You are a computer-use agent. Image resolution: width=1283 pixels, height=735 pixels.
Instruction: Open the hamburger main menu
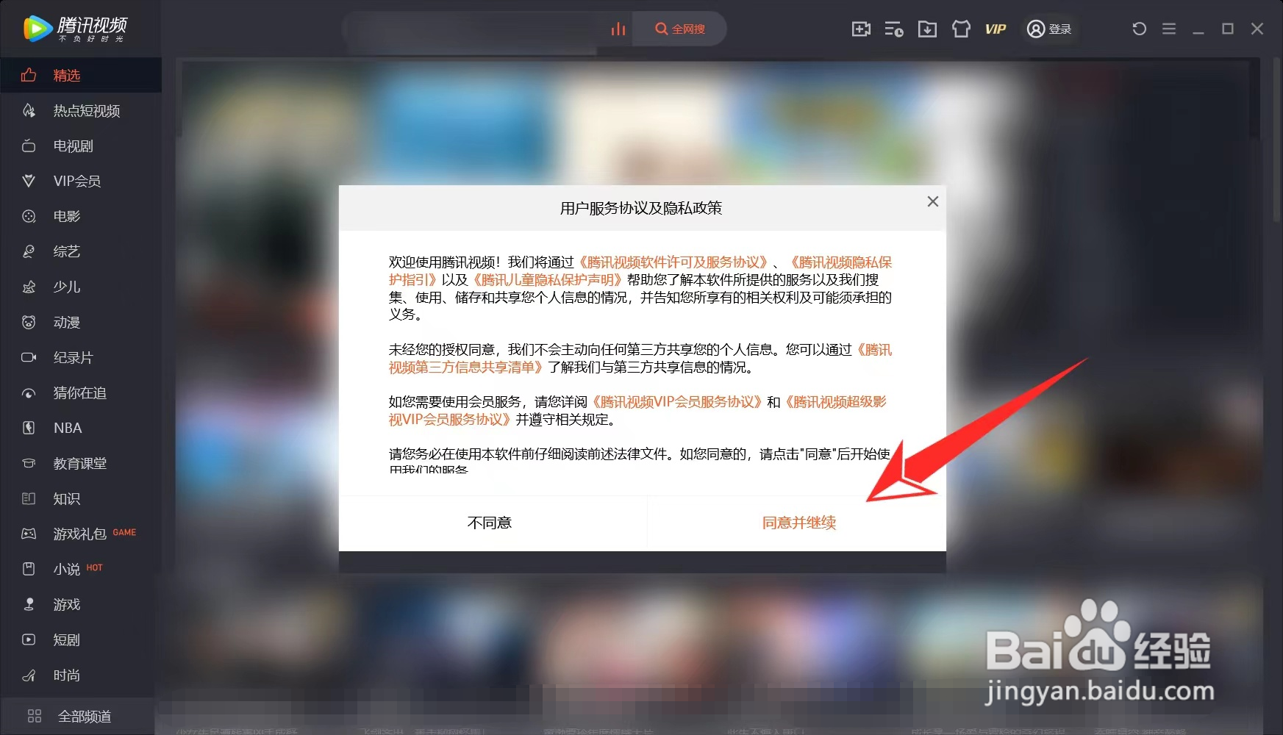1168,28
